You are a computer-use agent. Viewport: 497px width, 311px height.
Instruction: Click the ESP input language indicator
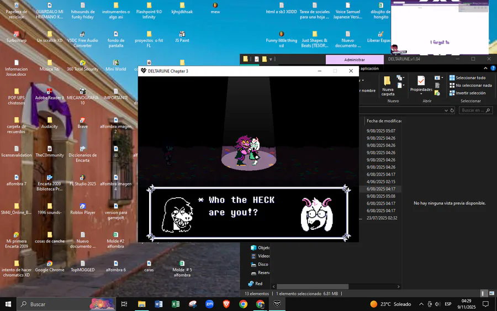tap(448, 304)
